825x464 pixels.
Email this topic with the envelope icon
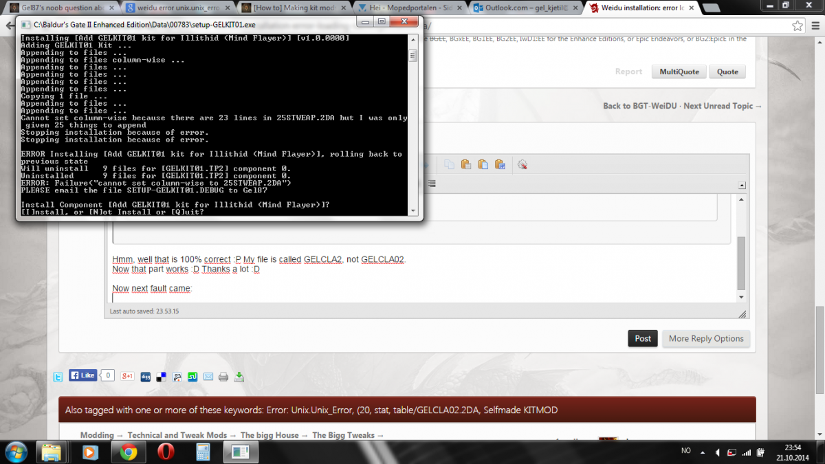(208, 377)
